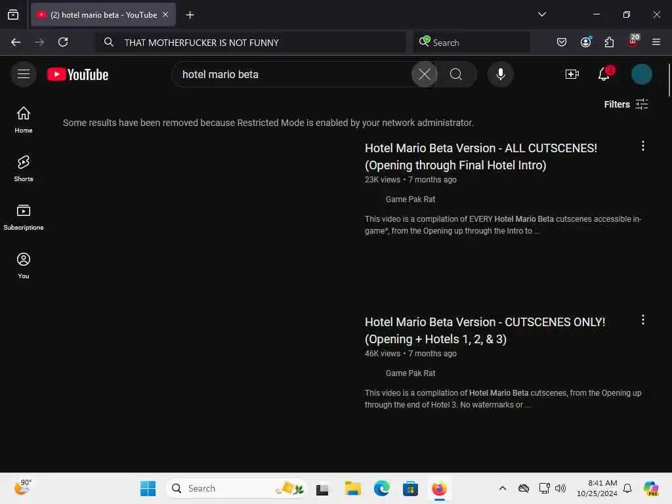
Task: Open the uBlock extension icon with badge 20
Action: coord(633,41)
